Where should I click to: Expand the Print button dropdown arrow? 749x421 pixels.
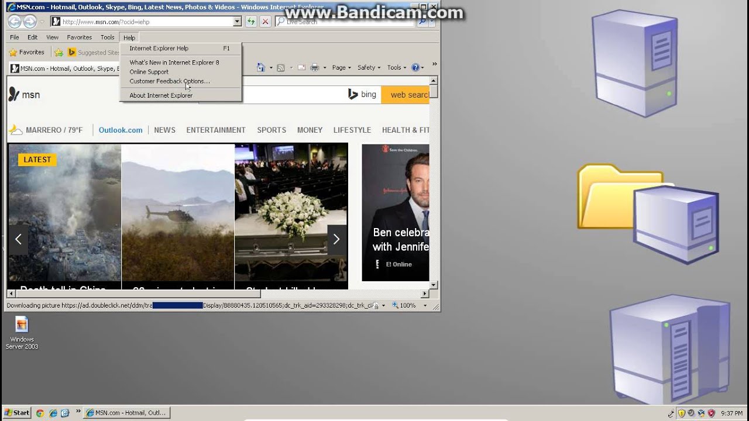pos(324,68)
